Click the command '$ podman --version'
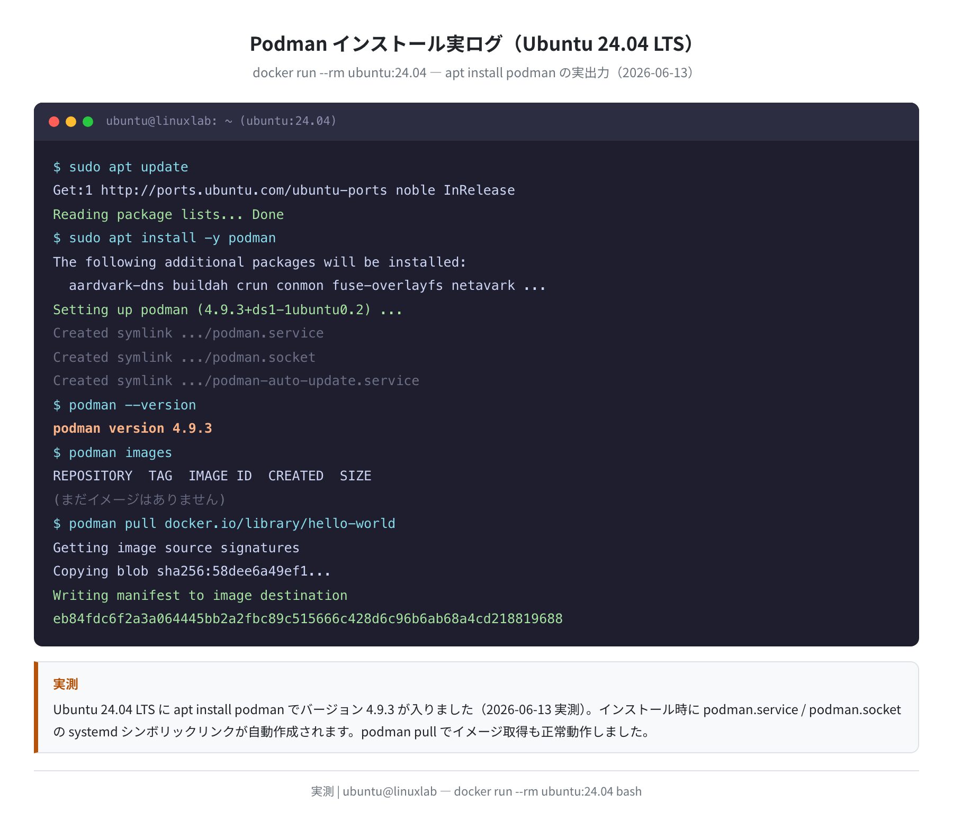 pos(124,405)
